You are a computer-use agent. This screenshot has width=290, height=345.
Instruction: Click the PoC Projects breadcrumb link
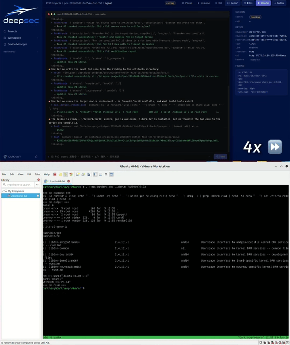click(54, 3)
